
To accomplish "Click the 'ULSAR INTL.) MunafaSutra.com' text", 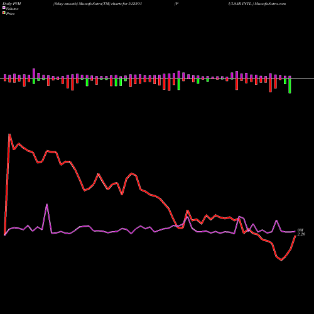I will (257, 4).
